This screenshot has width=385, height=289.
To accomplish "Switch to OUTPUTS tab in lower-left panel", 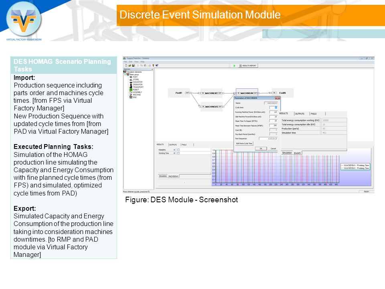I will click(173, 145).
